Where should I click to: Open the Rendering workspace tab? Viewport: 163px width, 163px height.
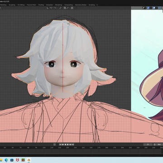pyautogui.click(x=58, y=5)
